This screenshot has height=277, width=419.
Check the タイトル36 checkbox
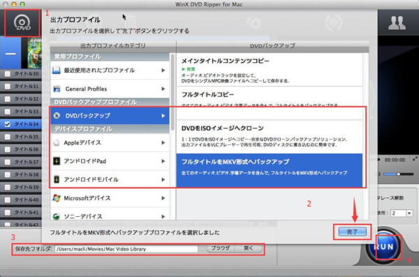click(8, 149)
